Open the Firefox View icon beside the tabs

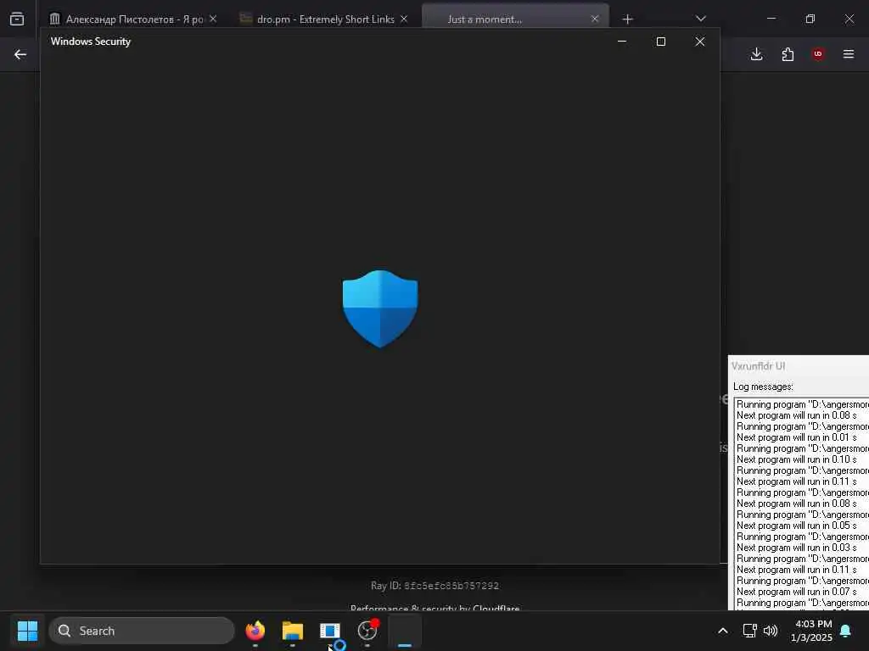(17, 19)
